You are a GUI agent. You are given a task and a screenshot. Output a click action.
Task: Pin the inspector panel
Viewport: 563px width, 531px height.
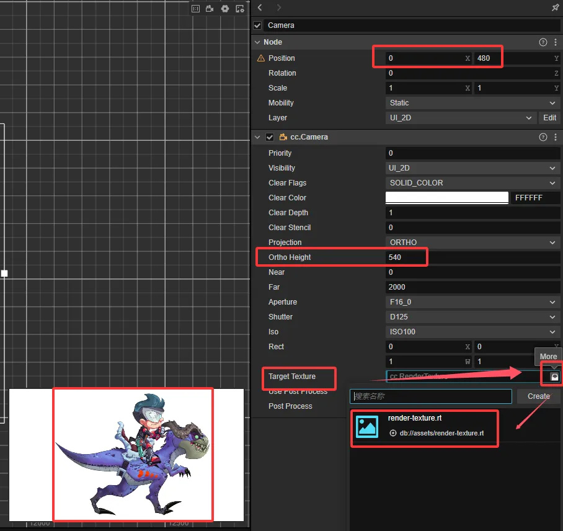[555, 7]
